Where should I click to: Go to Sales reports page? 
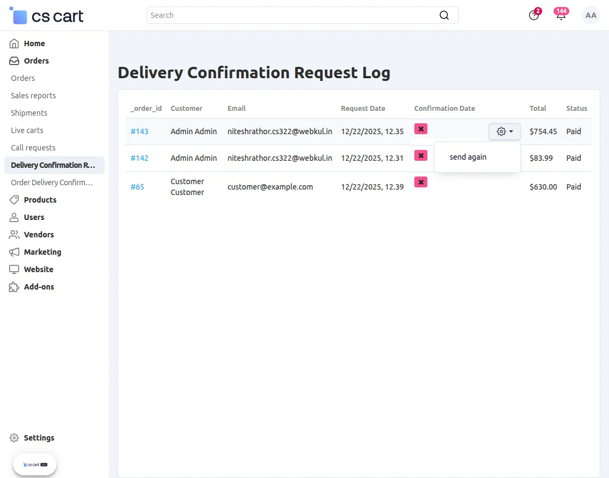(33, 96)
